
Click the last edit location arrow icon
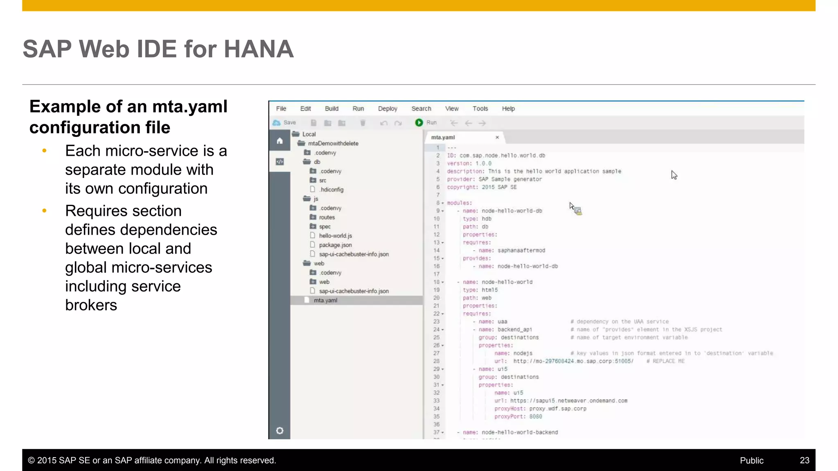[x=454, y=123]
